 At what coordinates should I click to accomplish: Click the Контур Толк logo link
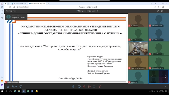(11, 11)
